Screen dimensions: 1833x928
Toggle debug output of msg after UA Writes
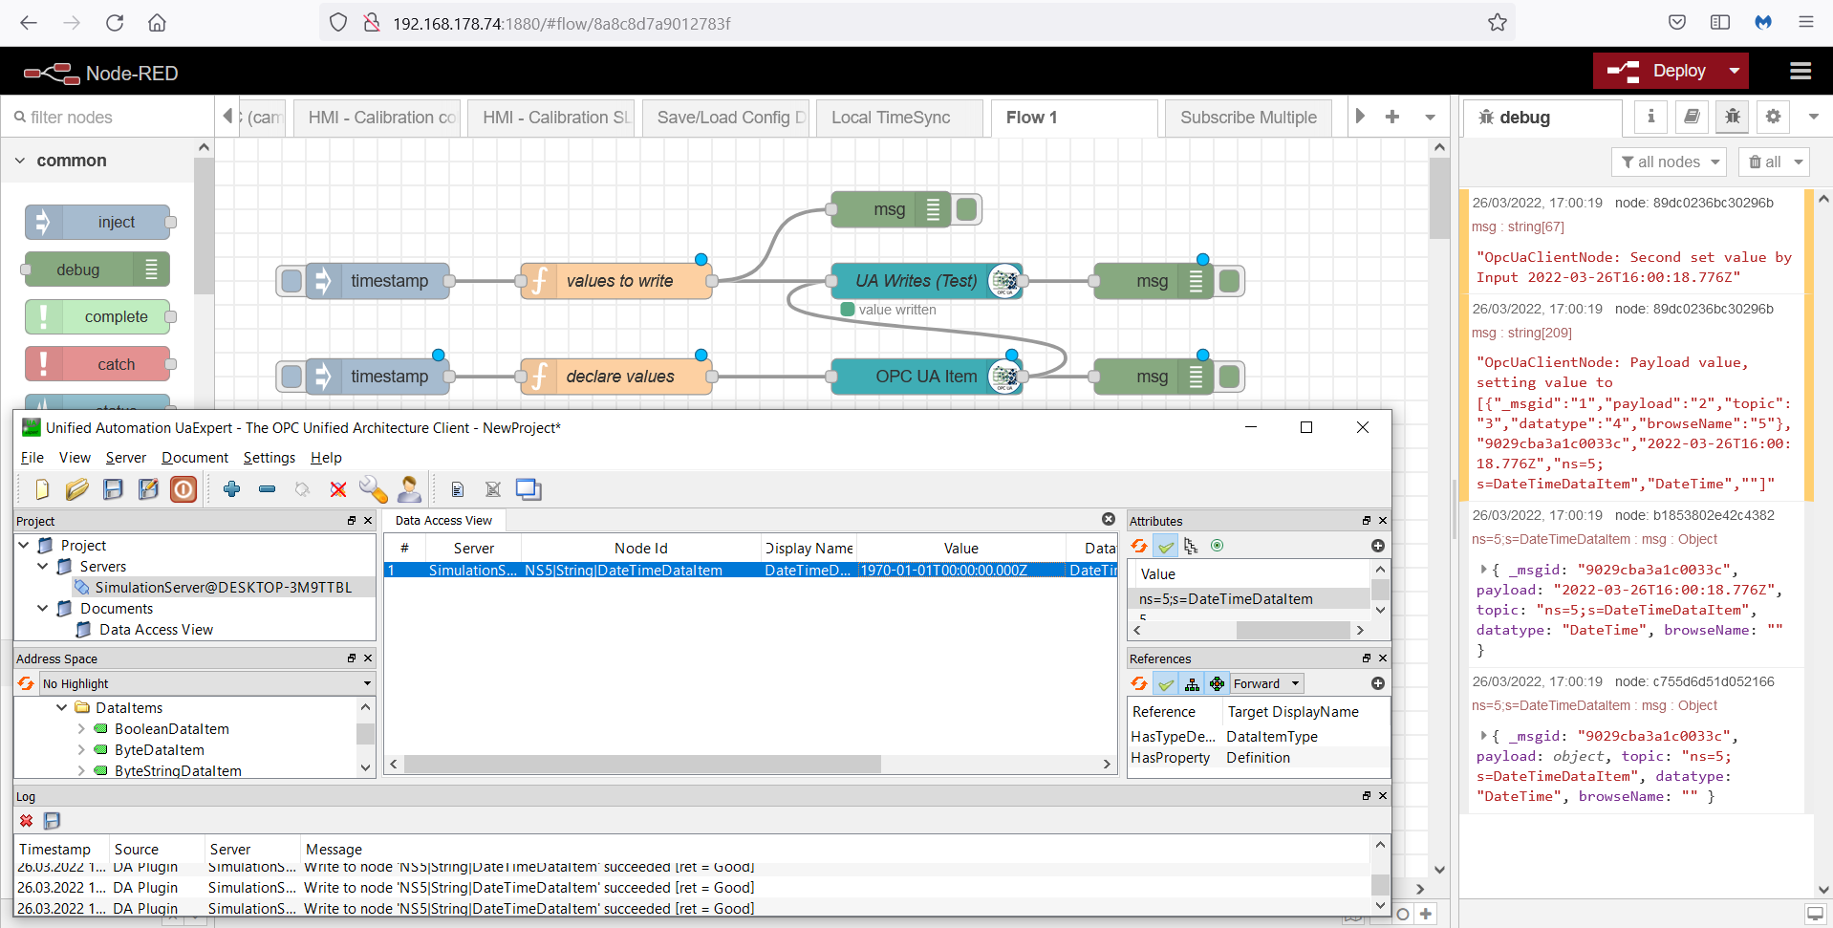tap(1230, 281)
